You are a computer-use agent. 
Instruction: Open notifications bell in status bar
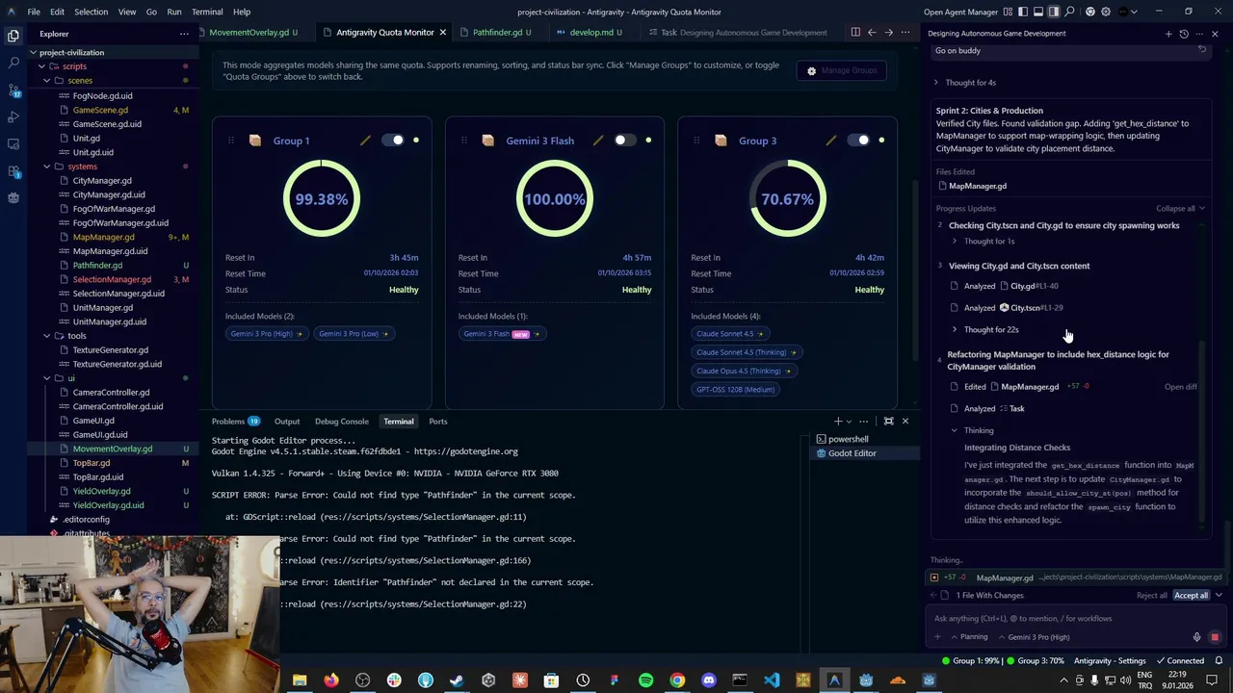pyautogui.click(x=1217, y=661)
